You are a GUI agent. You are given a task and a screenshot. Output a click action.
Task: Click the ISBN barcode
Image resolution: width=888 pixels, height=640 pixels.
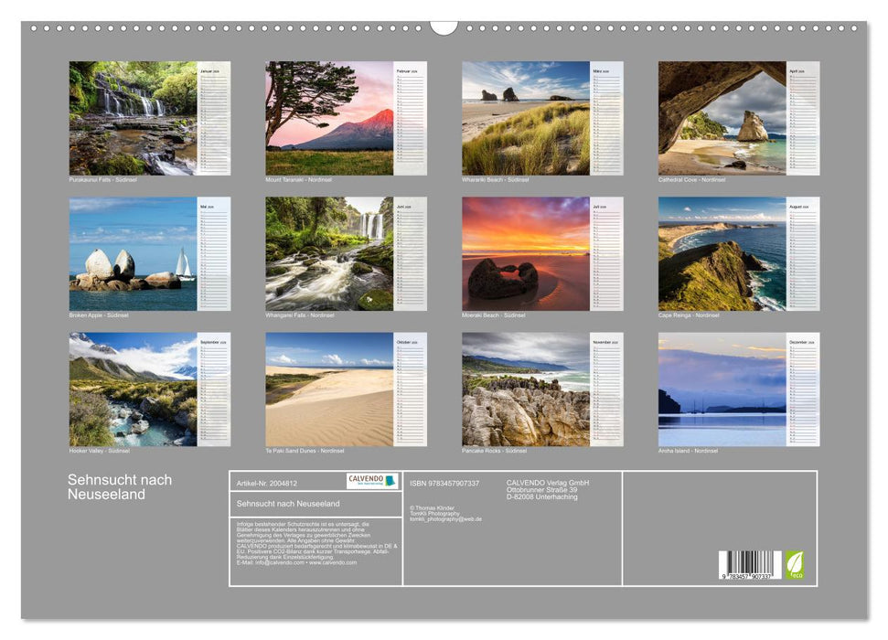[x=749, y=565]
